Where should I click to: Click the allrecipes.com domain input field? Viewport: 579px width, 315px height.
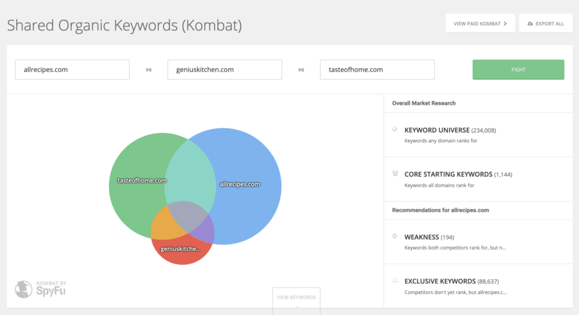[x=72, y=69]
